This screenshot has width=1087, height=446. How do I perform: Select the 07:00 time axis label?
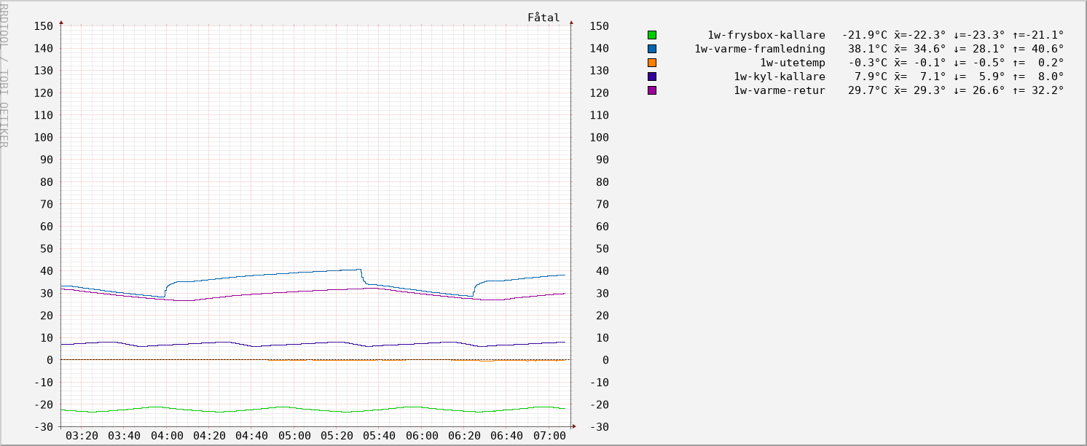point(549,436)
